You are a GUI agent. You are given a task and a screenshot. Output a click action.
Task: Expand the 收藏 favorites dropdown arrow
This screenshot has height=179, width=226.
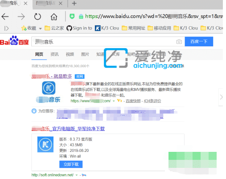[40, 28]
